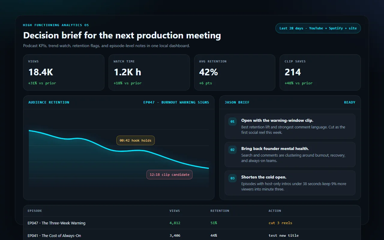The image size is (384, 240).
Task: Click the 51% retention cell
Action: coord(214,223)
